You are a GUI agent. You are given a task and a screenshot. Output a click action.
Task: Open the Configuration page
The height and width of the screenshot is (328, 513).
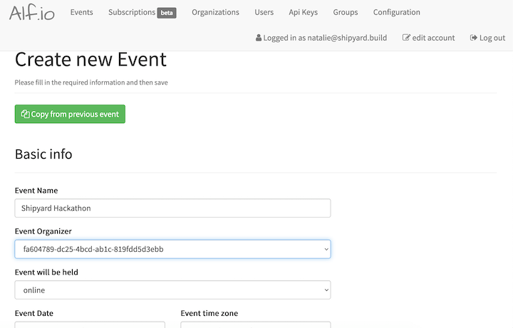397,12
